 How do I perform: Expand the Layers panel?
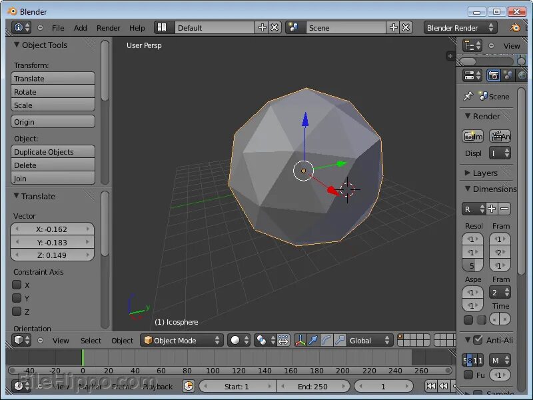click(x=468, y=173)
